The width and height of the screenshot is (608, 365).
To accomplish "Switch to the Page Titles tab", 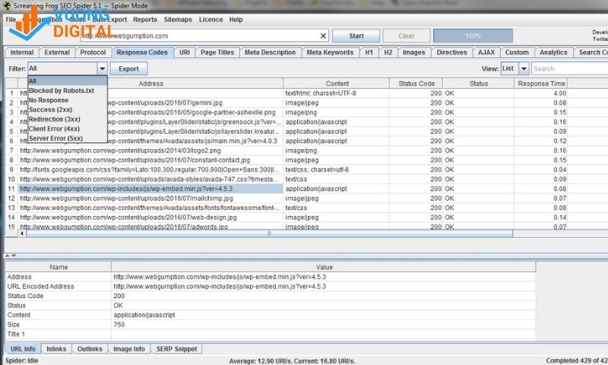I will point(217,52).
